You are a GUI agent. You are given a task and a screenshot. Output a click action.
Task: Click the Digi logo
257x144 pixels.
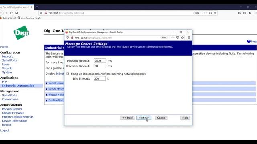pos(21,33)
